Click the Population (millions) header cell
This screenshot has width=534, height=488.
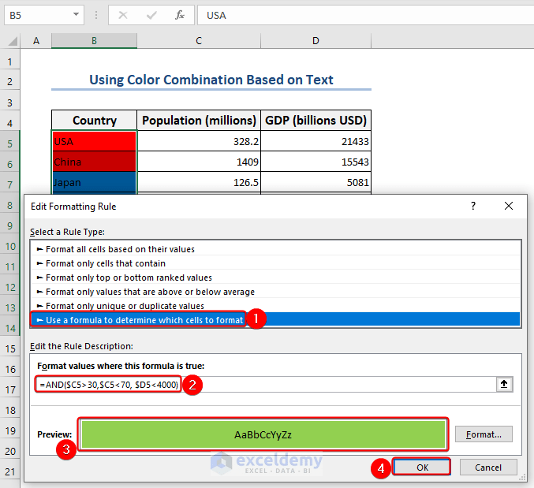click(x=199, y=121)
